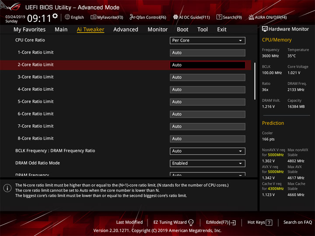315x236 pixels.
Task: Select the 8-Core Ratio Limit label
Action: tap(35, 139)
